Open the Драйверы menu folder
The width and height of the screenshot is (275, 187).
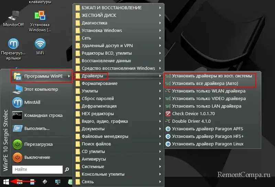coord(119,76)
